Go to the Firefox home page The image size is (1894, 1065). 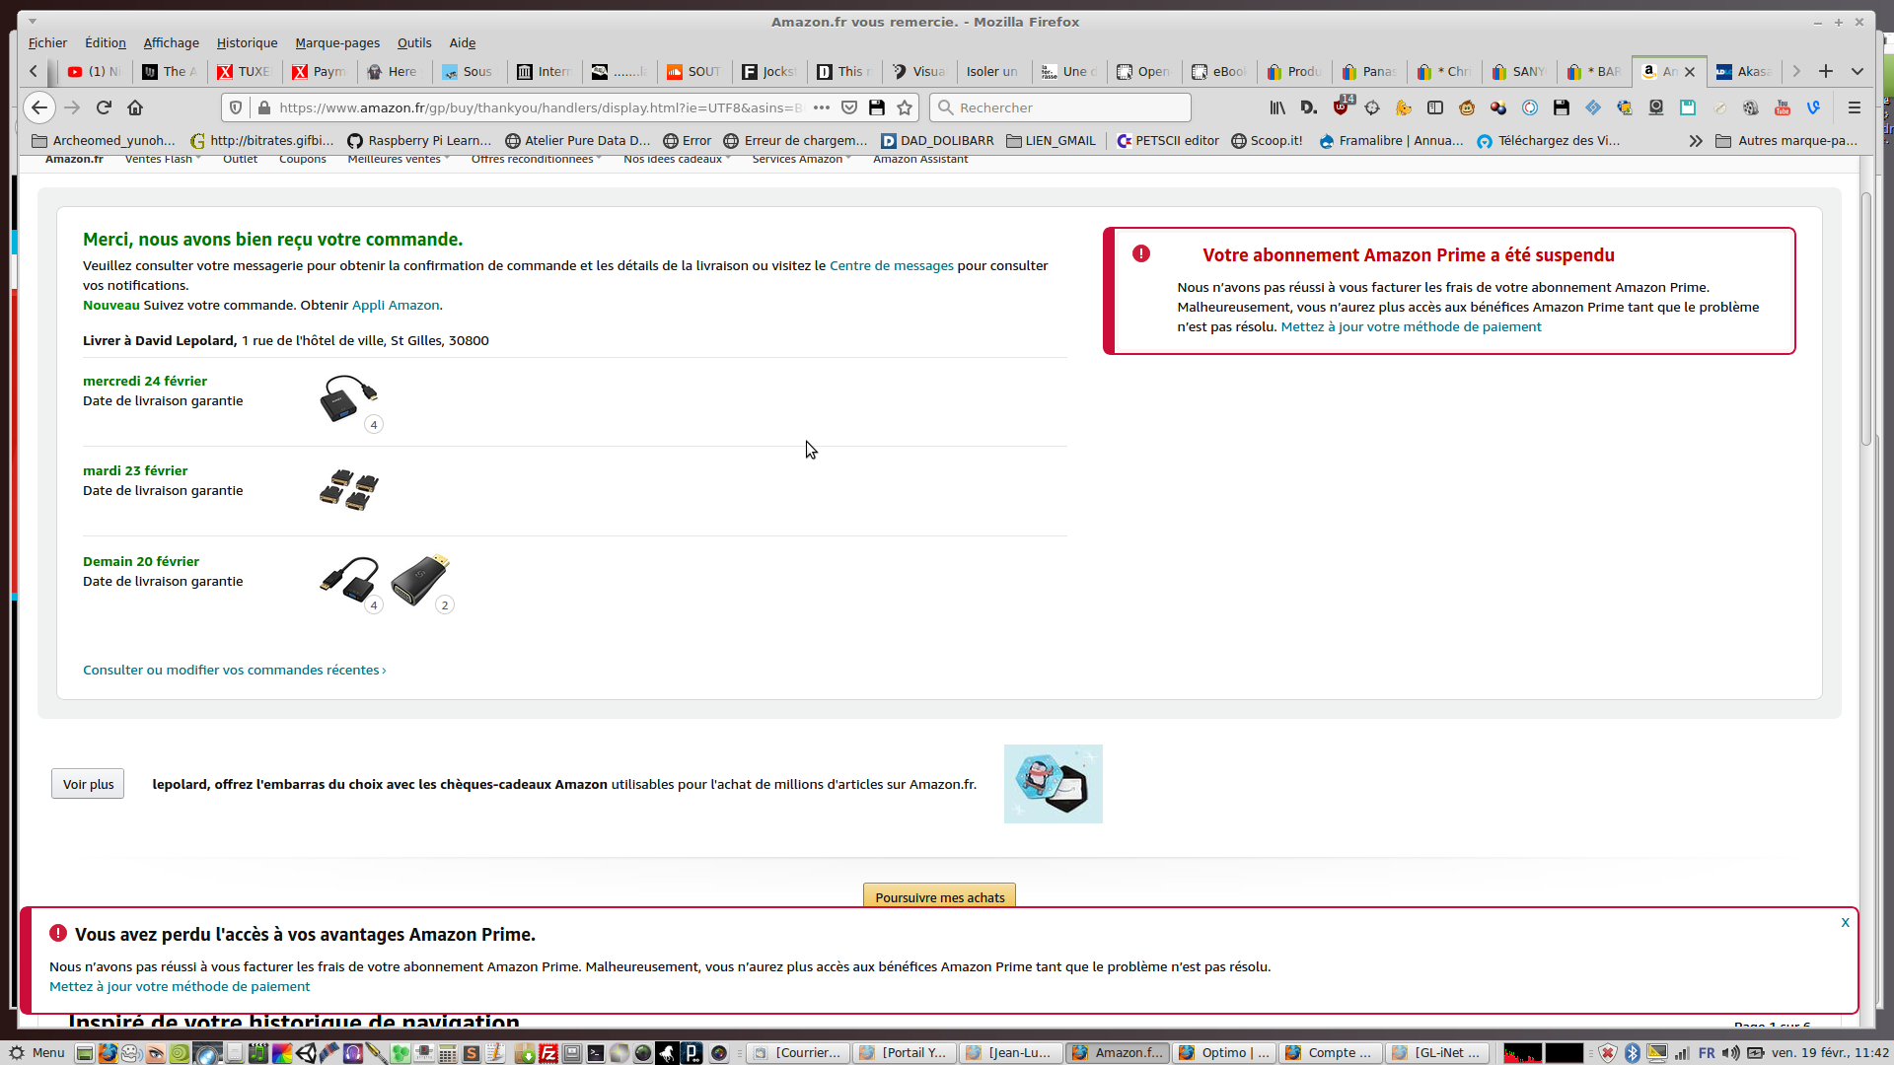point(135,107)
